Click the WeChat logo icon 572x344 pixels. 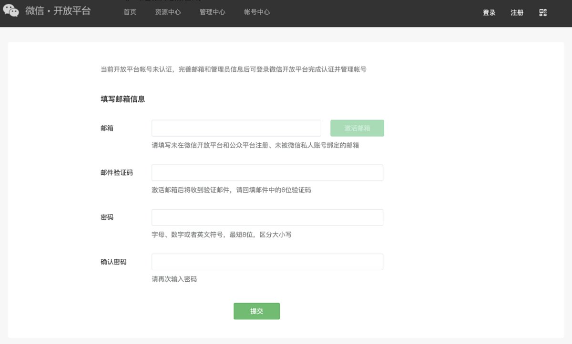tap(11, 10)
